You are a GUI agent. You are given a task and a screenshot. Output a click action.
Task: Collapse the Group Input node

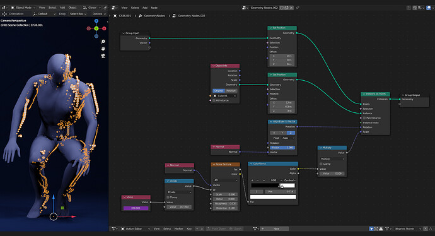coord(124,33)
